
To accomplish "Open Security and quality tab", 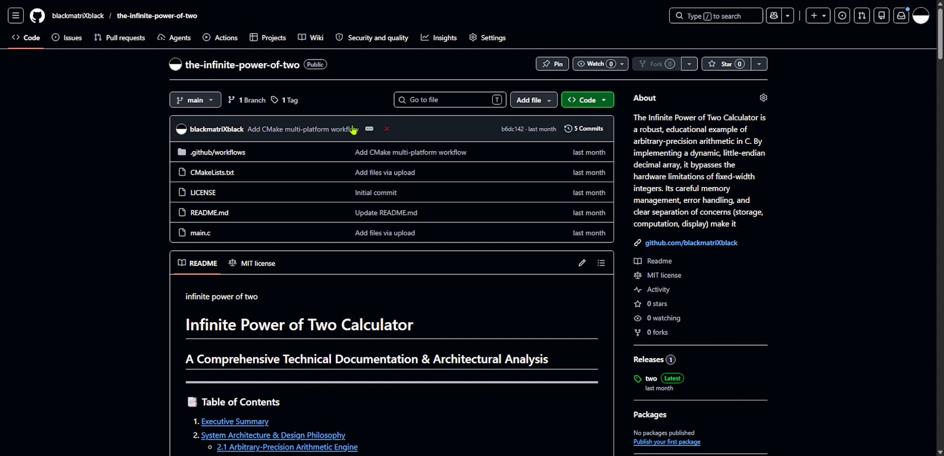I will (372, 38).
